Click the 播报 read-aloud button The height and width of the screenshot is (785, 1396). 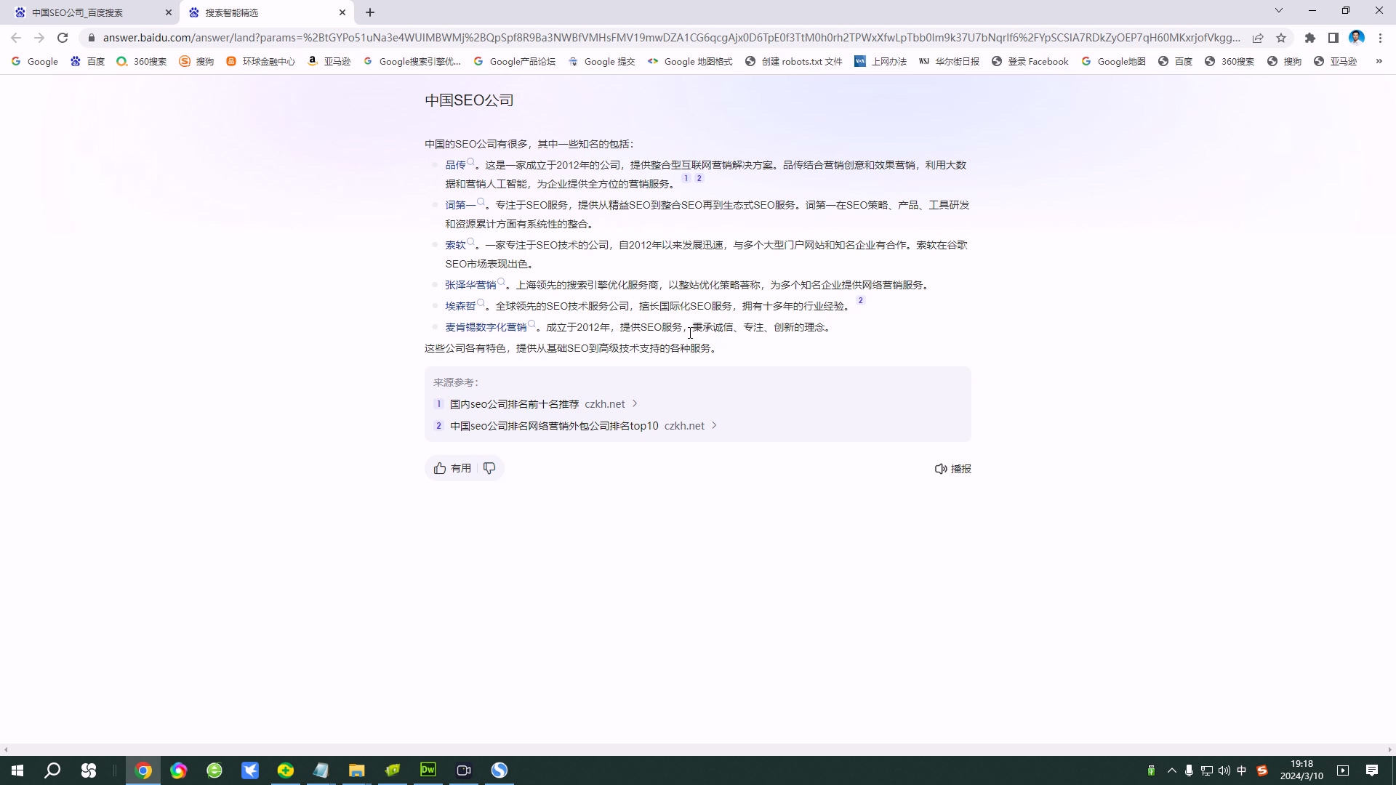tap(952, 469)
